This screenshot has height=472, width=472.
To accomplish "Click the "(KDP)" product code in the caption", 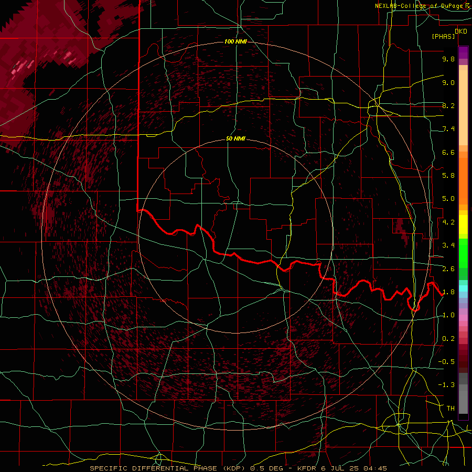I will 233,468.
